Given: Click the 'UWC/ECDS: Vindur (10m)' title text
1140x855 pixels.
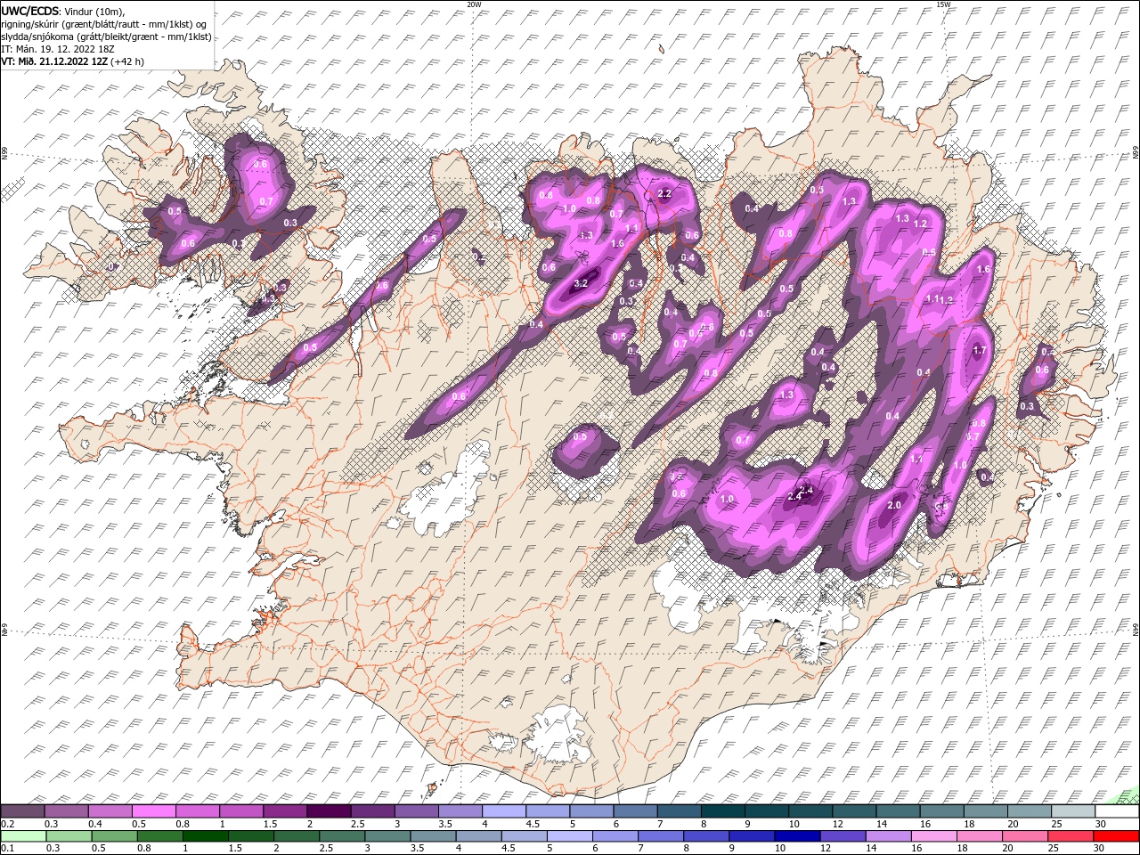Looking at the screenshot, I should coord(64,11).
